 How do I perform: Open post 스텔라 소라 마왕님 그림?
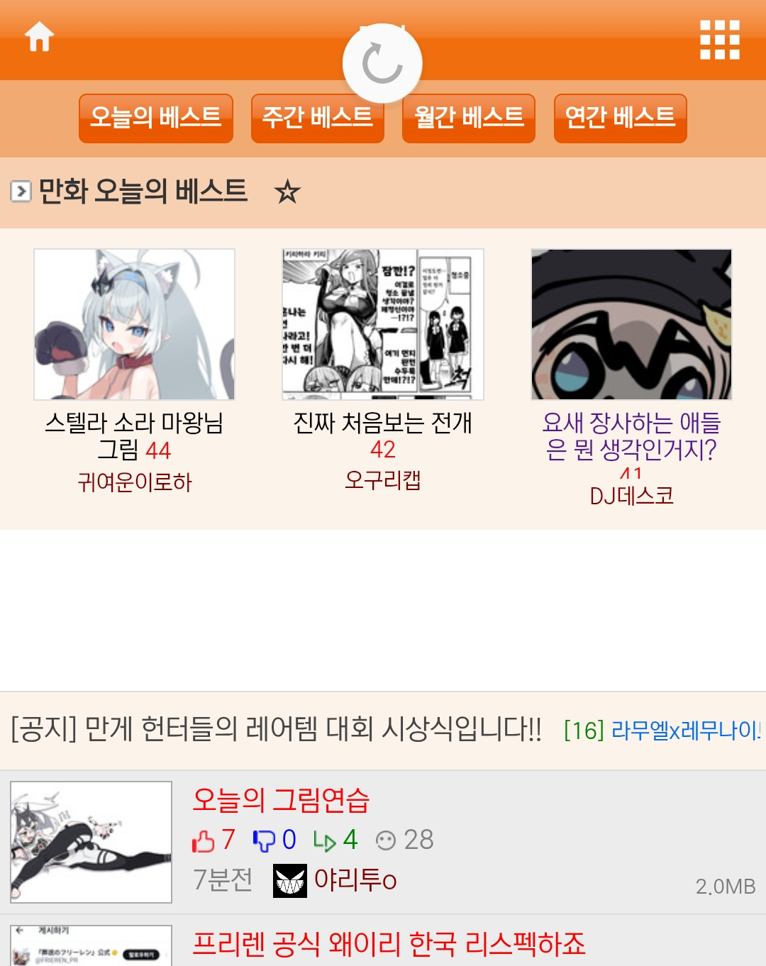tap(134, 435)
